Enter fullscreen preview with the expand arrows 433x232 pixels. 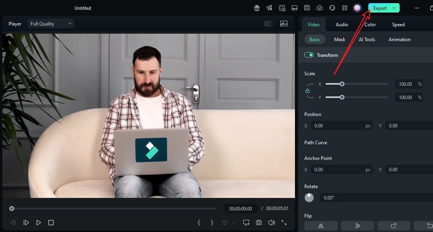(x=284, y=223)
